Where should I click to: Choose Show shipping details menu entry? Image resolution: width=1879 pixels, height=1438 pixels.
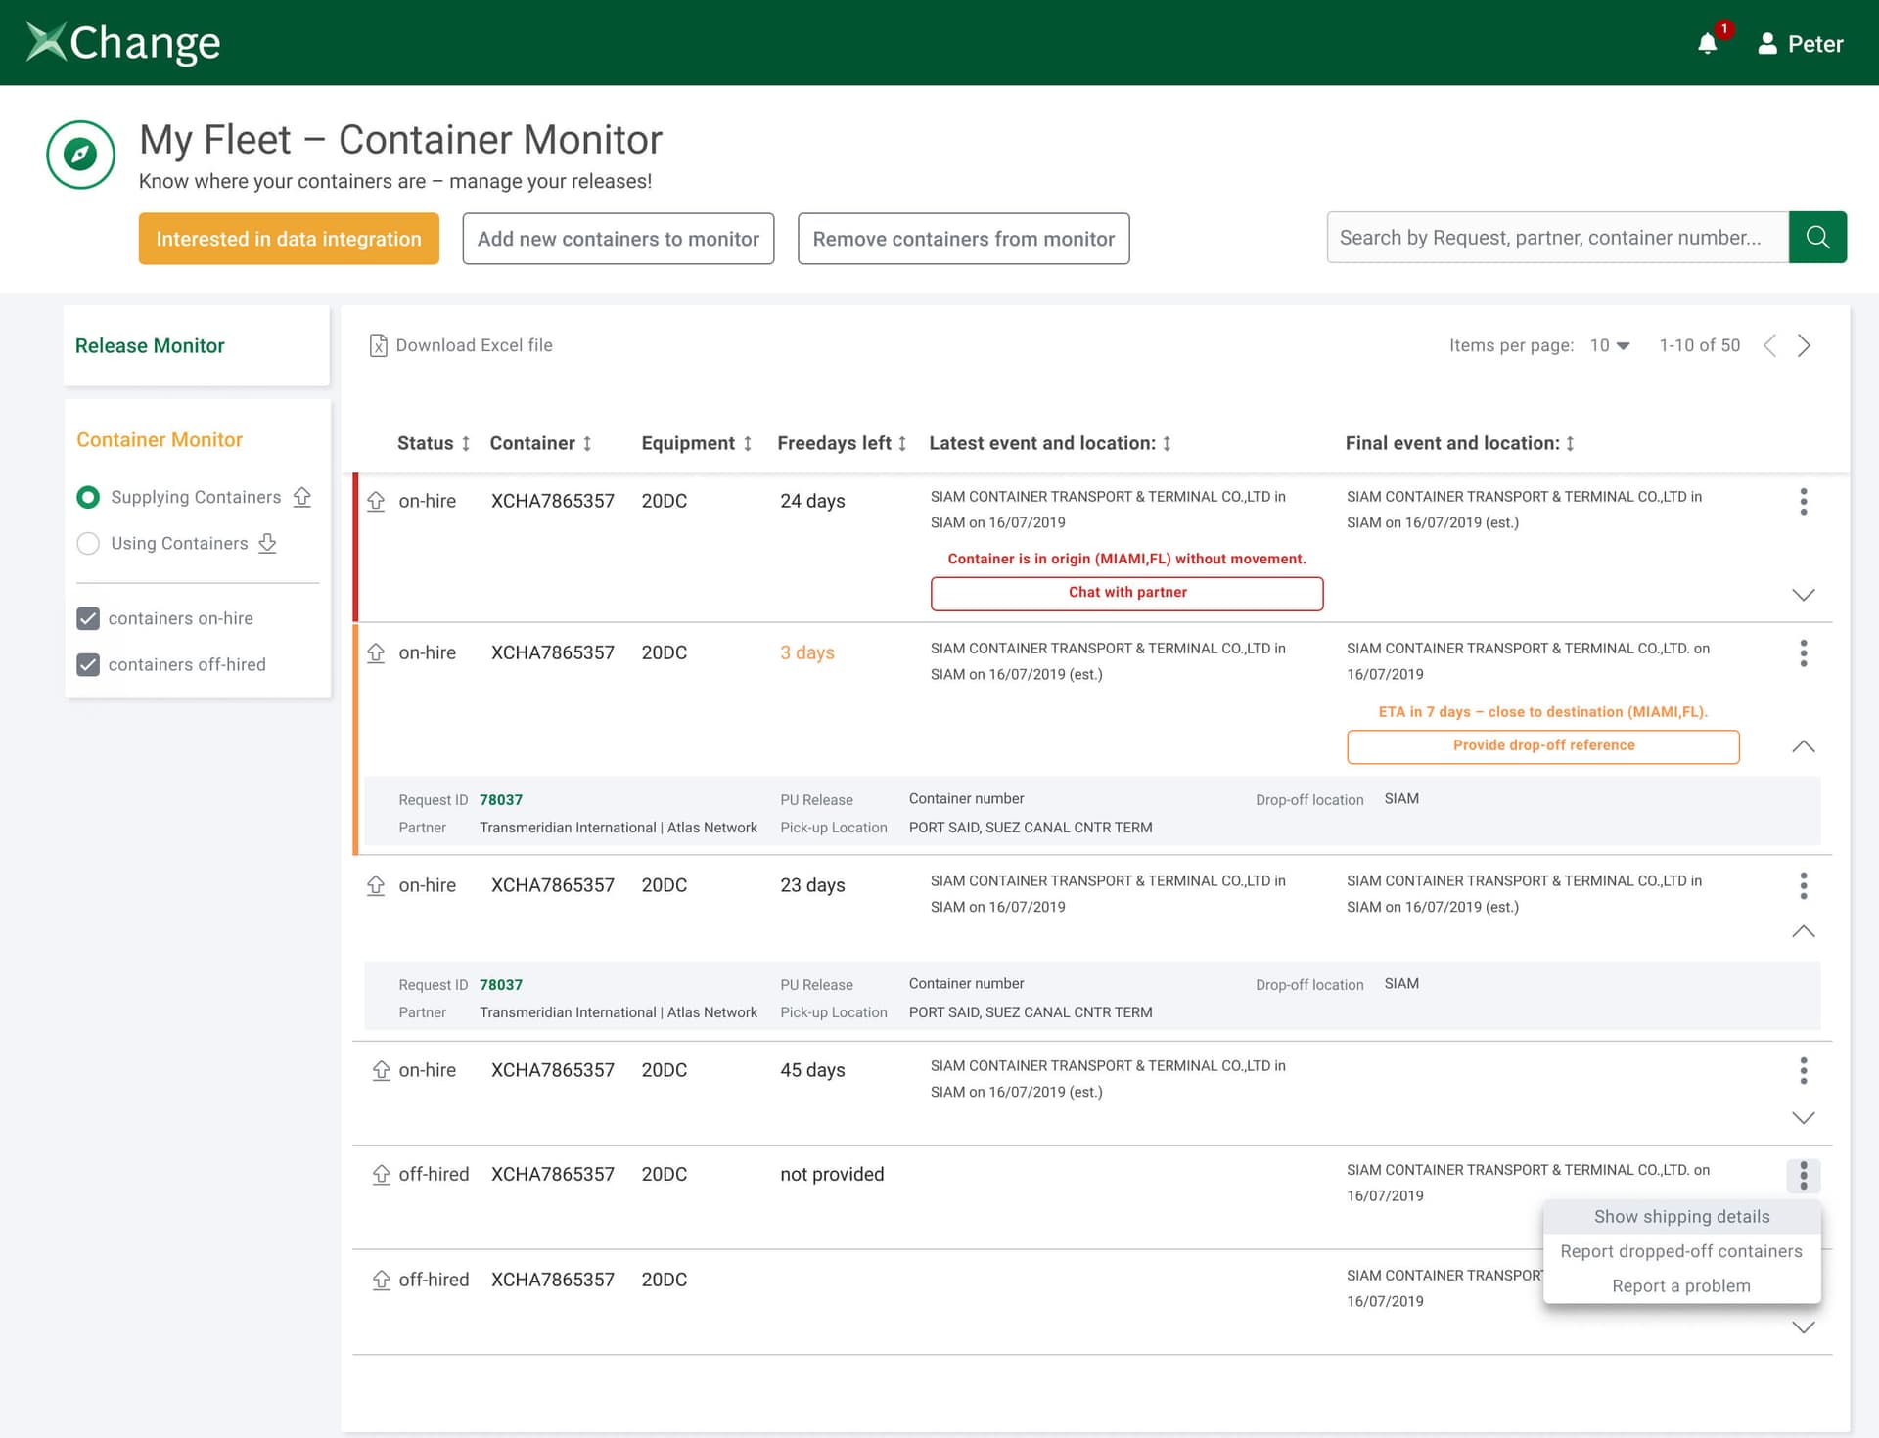click(1681, 1217)
